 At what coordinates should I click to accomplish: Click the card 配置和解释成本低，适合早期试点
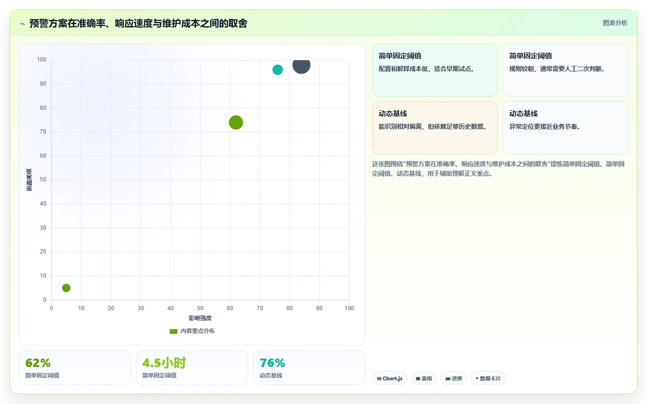point(435,70)
